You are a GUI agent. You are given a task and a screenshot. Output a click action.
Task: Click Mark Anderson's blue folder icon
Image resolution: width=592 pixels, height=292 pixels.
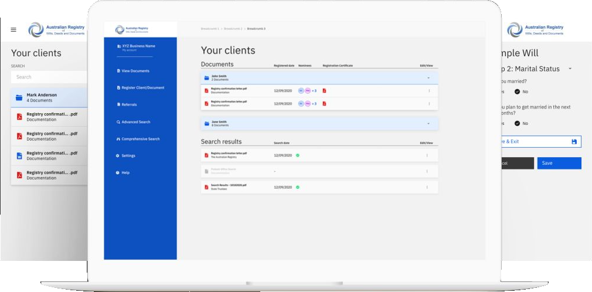[x=19, y=97]
